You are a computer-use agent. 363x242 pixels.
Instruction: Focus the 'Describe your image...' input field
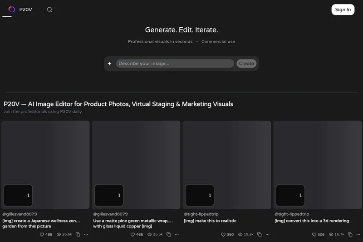(x=175, y=64)
